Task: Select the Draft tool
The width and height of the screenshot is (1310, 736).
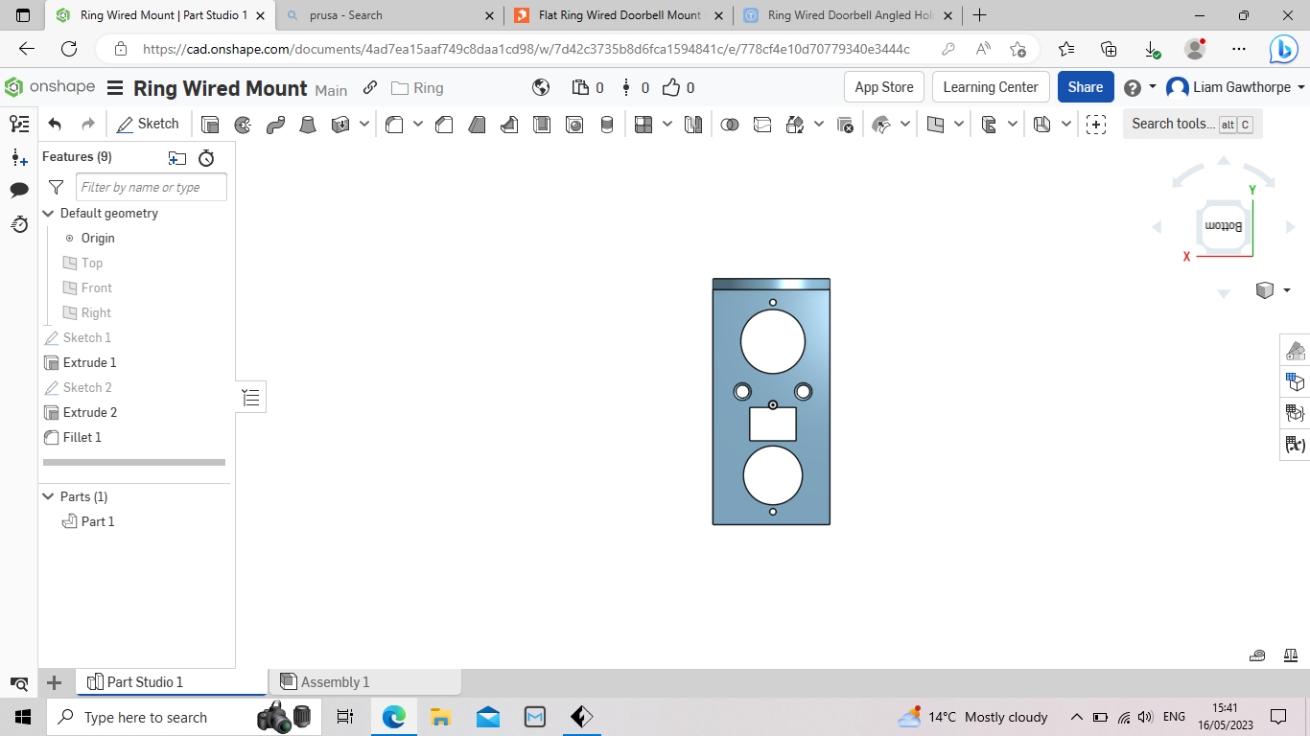Action: point(477,125)
